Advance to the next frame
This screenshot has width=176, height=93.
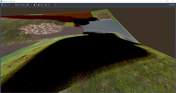tap(5, 5)
